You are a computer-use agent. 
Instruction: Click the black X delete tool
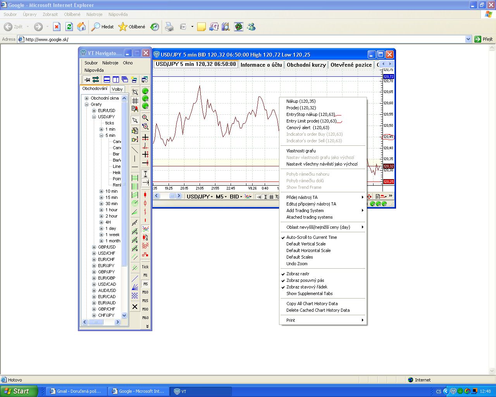click(135, 307)
